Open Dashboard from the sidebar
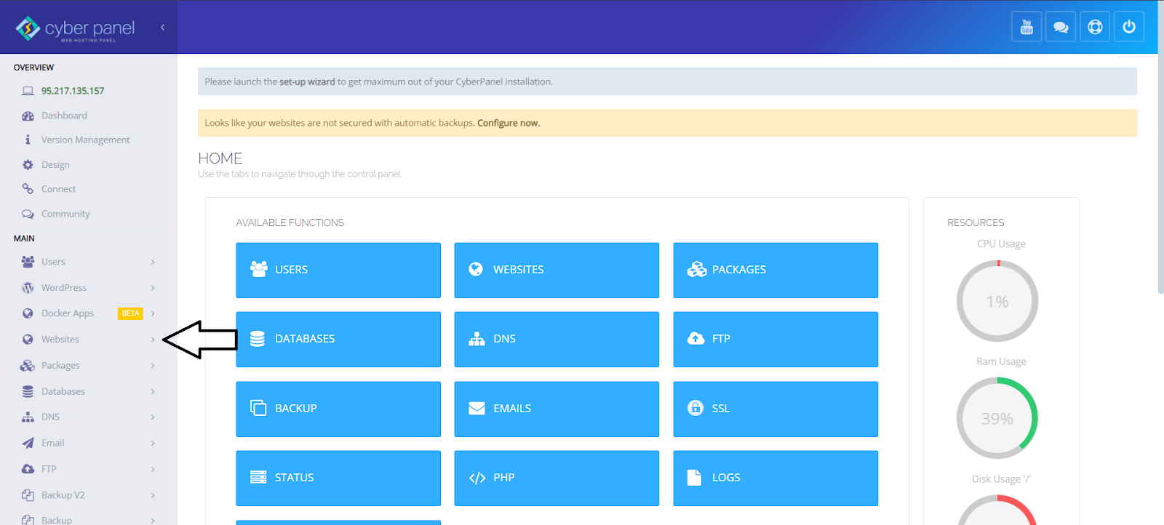This screenshot has width=1164, height=525. pyautogui.click(x=64, y=116)
